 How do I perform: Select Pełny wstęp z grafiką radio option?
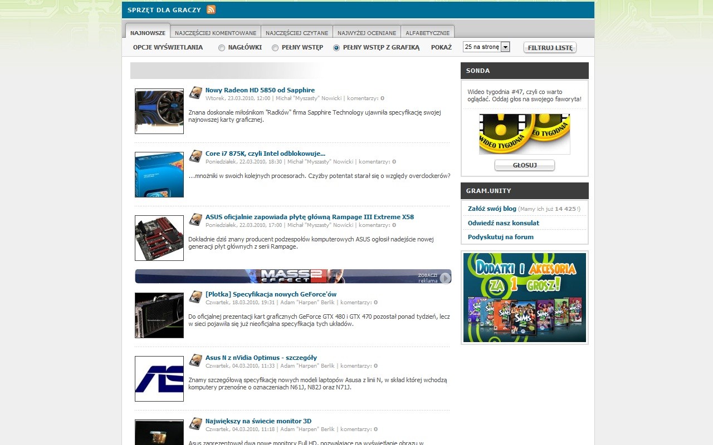click(336, 48)
